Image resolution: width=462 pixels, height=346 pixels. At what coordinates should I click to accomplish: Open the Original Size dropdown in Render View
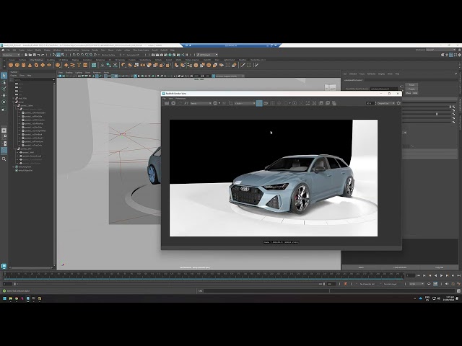tap(386, 103)
